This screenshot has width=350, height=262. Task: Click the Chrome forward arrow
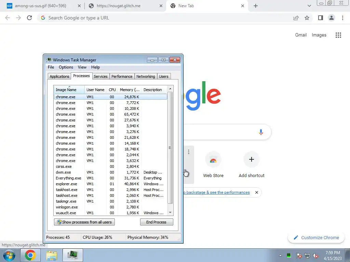point(18,18)
